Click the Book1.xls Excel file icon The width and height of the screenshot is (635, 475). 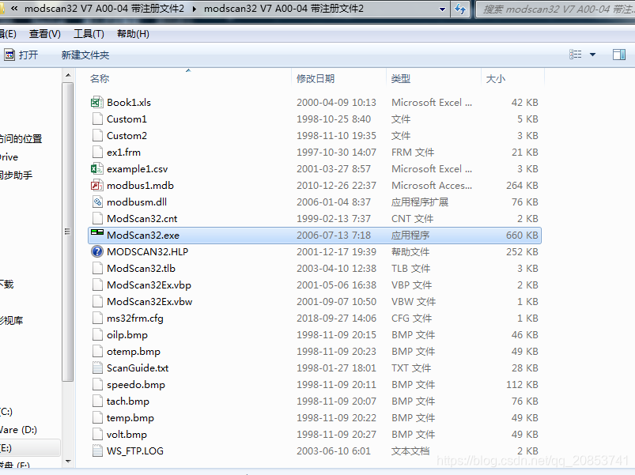pyautogui.click(x=96, y=103)
